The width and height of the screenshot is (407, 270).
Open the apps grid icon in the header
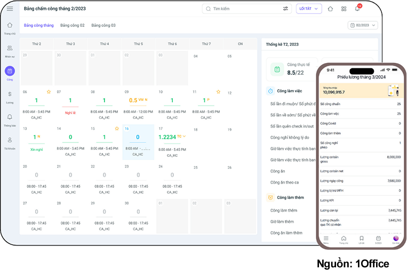click(344, 9)
